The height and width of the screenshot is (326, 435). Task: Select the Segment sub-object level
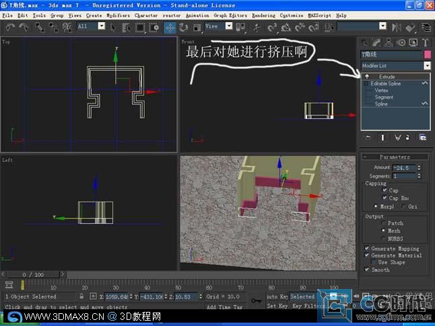pyautogui.click(x=384, y=97)
